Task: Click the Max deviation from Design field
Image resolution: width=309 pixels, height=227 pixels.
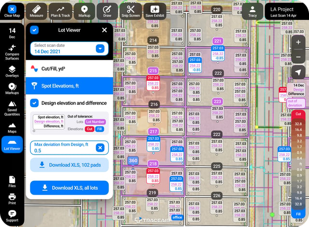Action: click(x=69, y=148)
